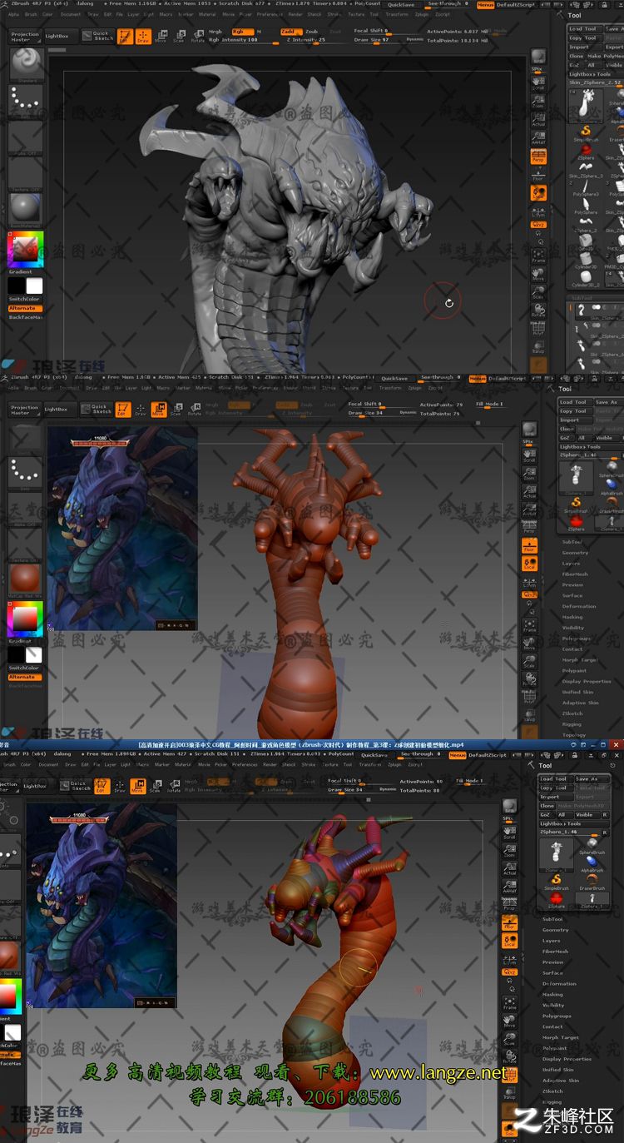Click Projection Master in the top window

[x=24, y=36]
